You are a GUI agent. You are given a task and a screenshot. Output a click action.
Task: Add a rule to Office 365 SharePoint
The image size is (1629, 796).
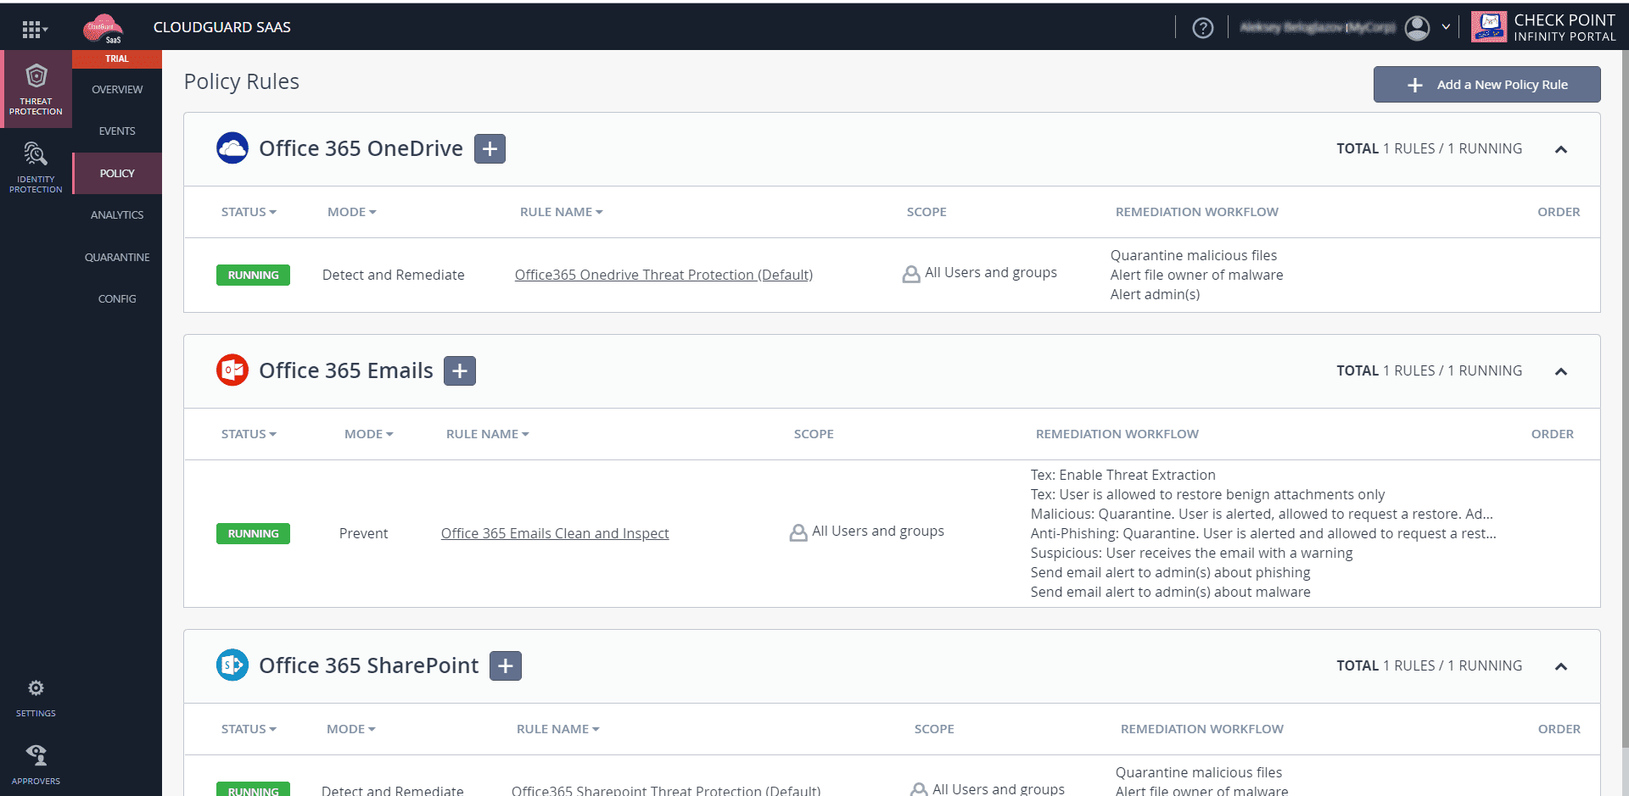[x=506, y=666]
